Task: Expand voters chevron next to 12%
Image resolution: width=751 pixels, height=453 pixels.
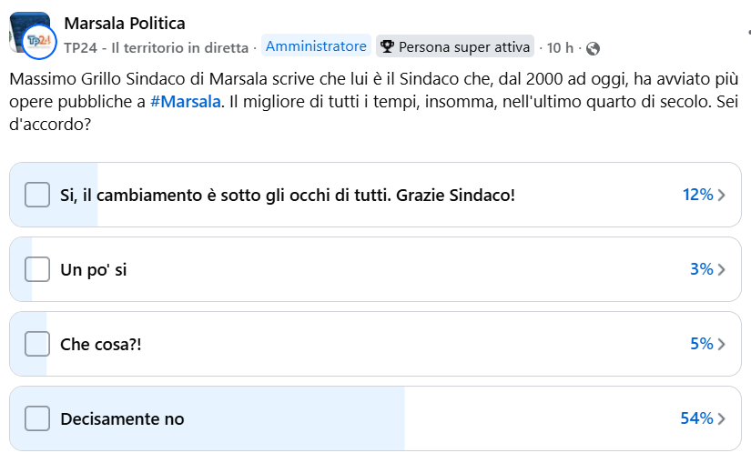Action: pos(722,195)
